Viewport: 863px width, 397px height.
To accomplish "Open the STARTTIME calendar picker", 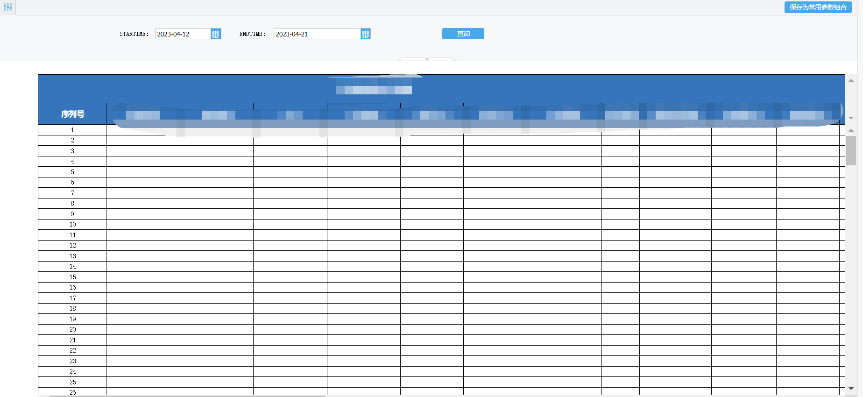I will pyautogui.click(x=215, y=34).
